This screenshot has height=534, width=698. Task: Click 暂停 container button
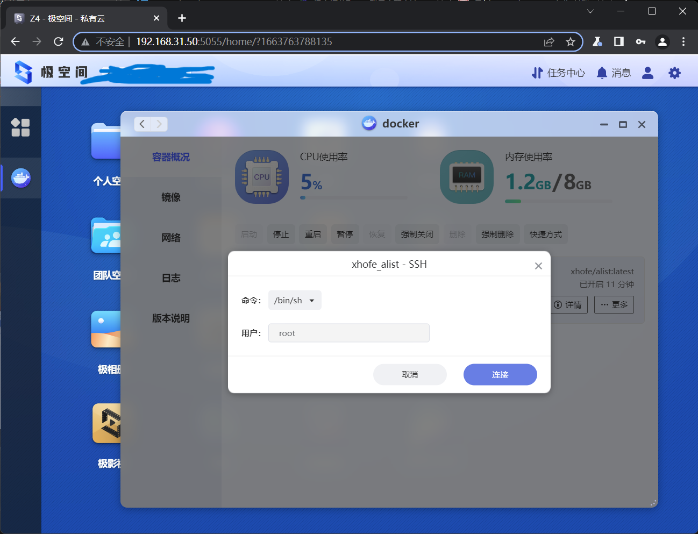coord(345,234)
